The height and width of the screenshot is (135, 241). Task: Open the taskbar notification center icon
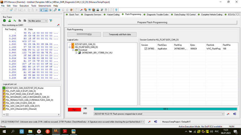pyautogui.click(x=235, y=132)
